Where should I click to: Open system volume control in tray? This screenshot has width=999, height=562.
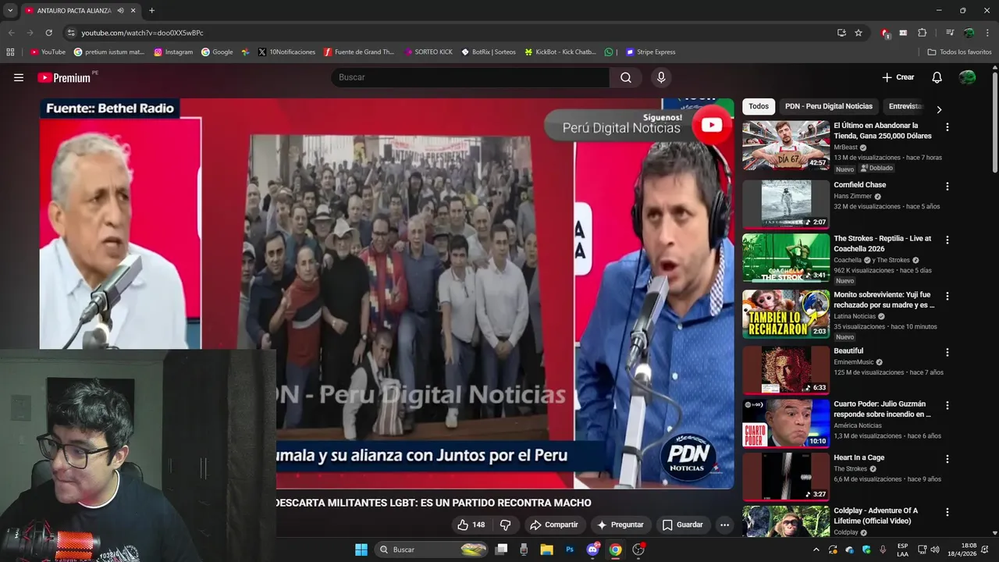(935, 550)
